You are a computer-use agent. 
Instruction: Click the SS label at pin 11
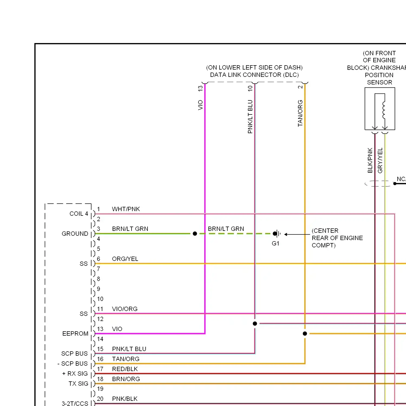point(84,314)
